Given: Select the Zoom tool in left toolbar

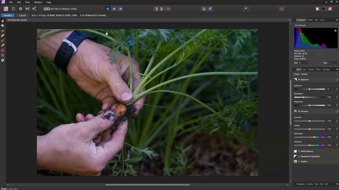Looking at the screenshot, I should (3, 26).
